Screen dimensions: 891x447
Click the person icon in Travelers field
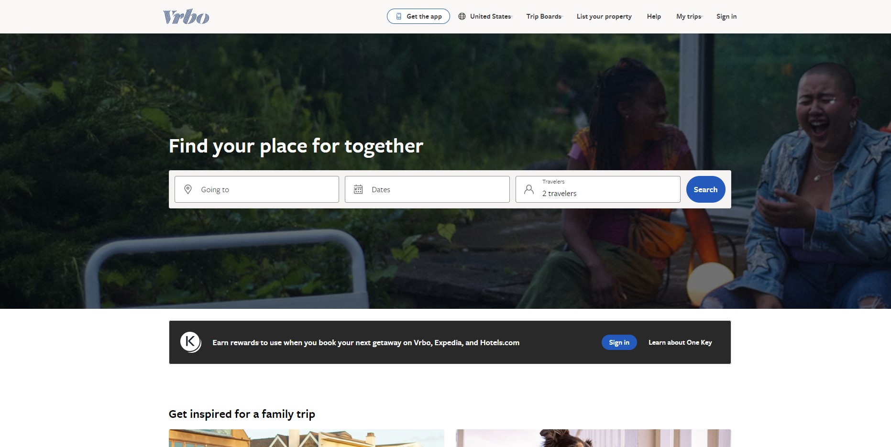click(529, 189)
